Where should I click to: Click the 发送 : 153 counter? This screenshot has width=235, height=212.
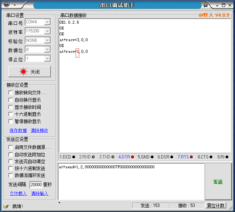[150, 205]
